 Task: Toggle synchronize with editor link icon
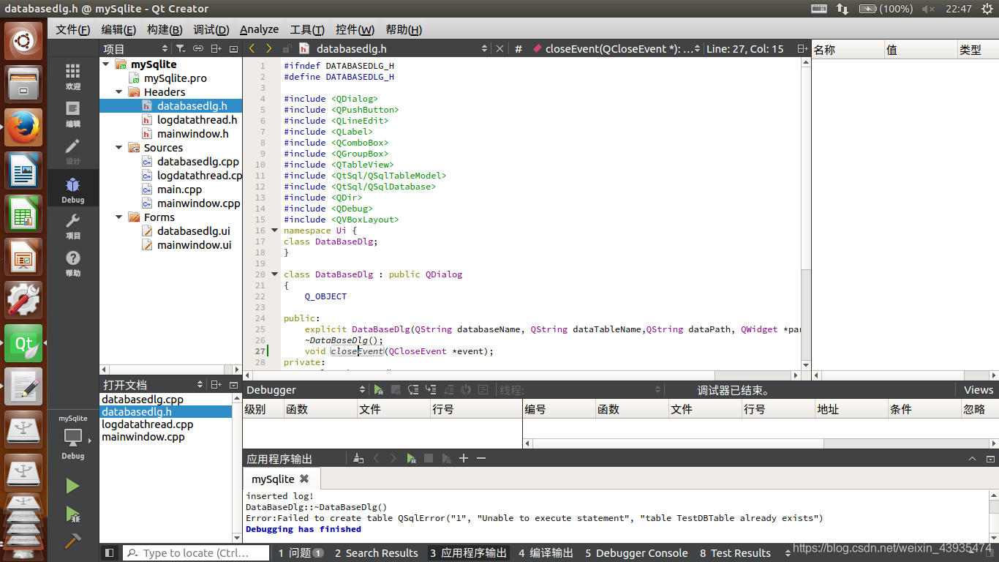197,48
